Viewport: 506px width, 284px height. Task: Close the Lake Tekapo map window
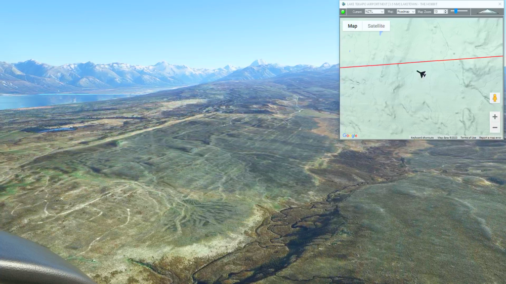tap(500, 4)
